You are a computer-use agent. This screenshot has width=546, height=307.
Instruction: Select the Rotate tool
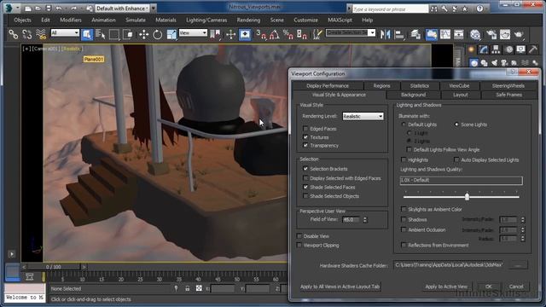click(x=157, y=34)
